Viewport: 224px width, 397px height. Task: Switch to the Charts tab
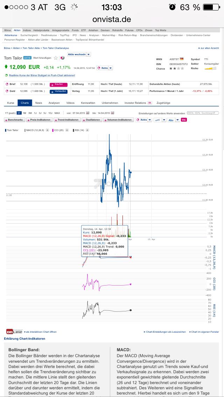coord(25,103)
